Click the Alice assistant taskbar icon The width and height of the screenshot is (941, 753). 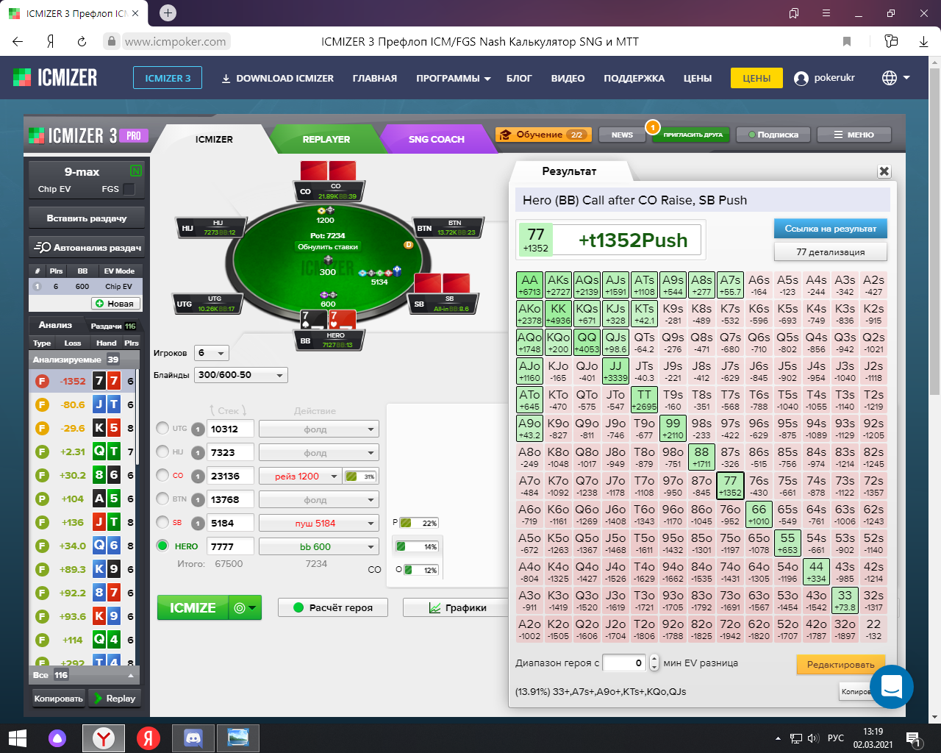coord(57,738)
